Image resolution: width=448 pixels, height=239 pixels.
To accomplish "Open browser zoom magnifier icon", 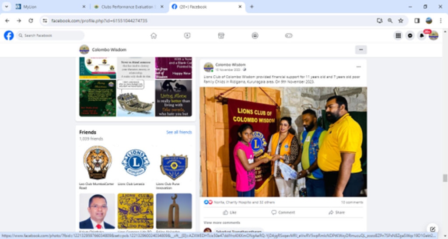I will point(390,21).
